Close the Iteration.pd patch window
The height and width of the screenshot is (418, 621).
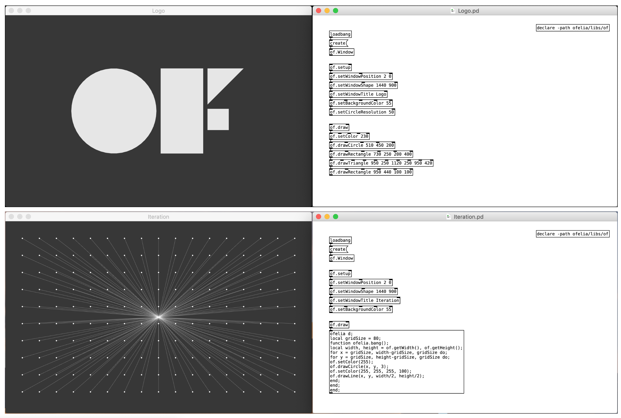[318, 217]
